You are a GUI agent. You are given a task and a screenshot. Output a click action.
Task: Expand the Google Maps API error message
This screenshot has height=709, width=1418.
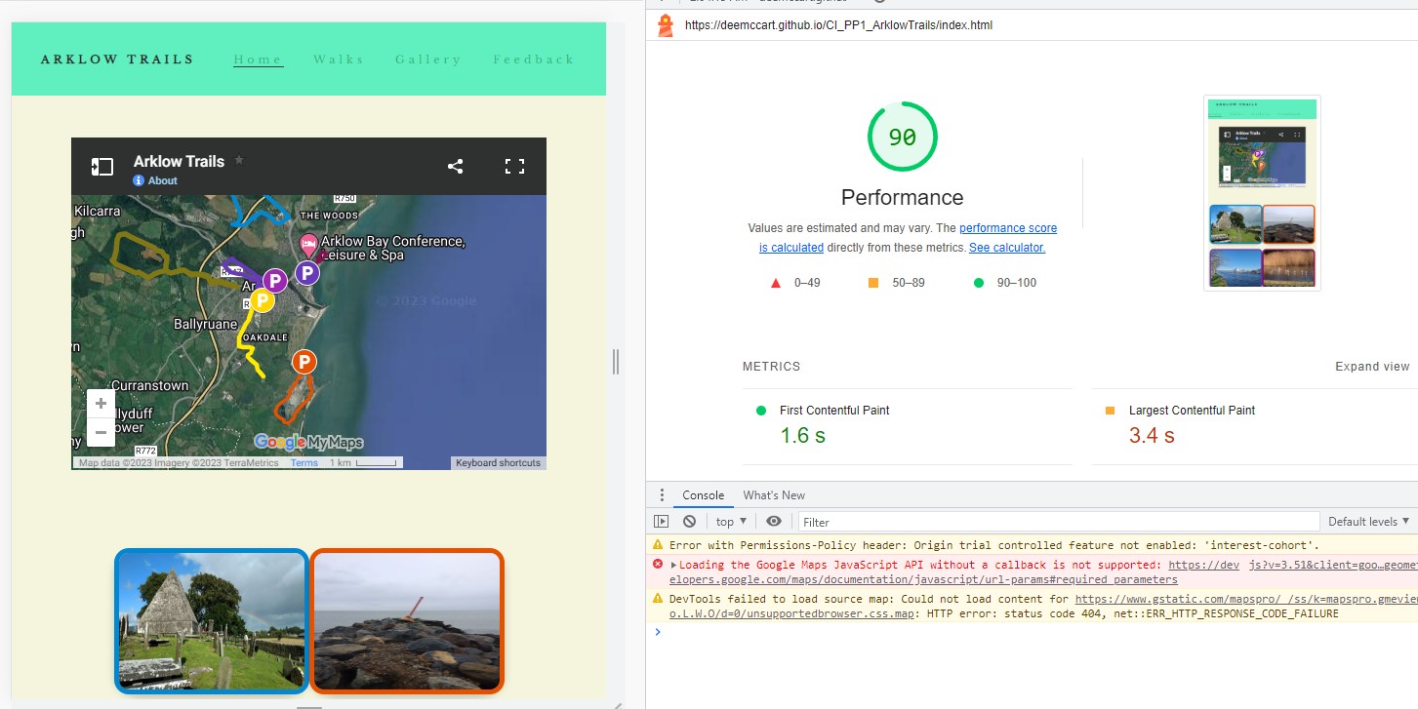[673, 565]
